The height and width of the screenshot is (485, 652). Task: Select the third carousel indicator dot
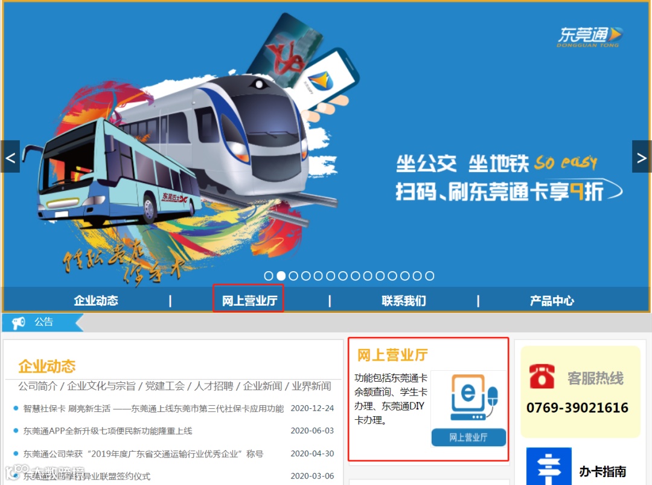(293, 276)
